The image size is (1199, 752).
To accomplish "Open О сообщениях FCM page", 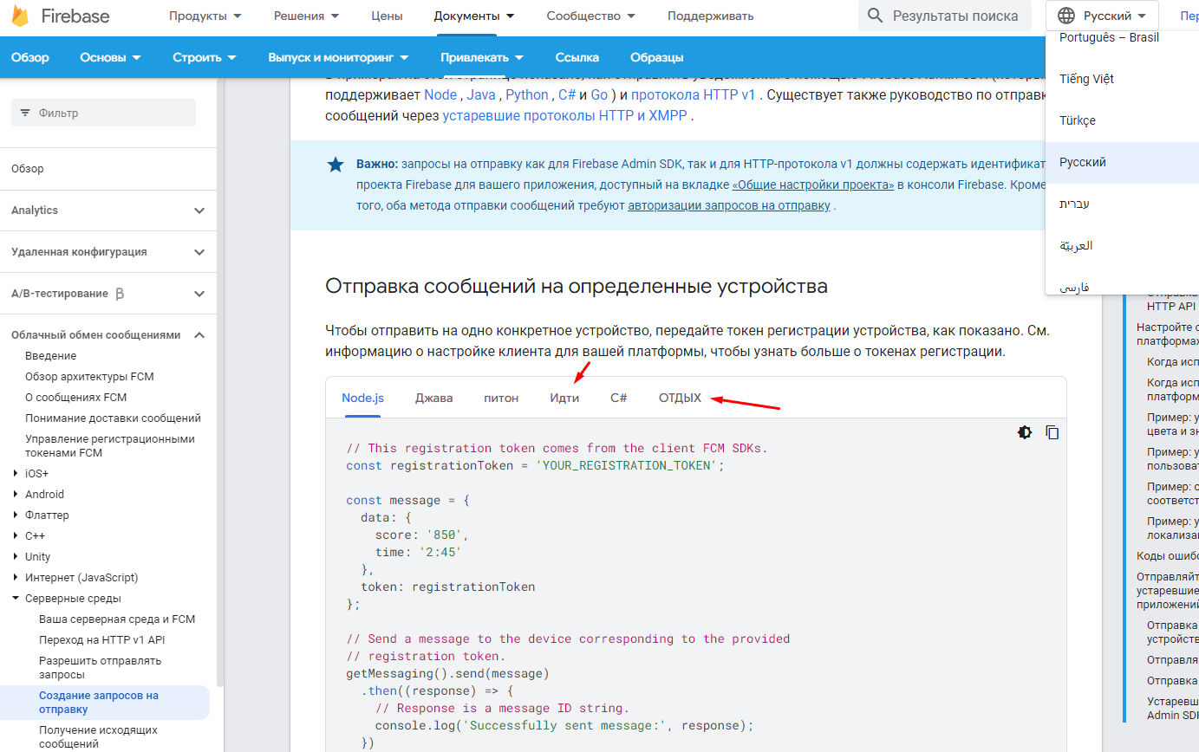I will 75,398.
